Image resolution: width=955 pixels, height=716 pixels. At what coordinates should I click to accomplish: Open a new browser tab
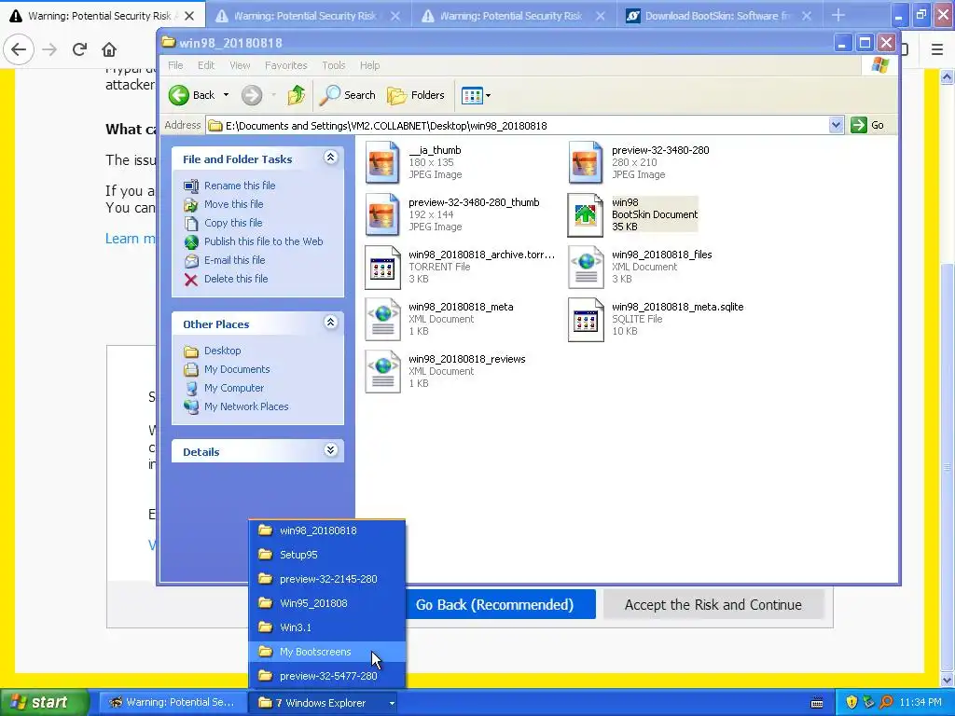[x=838, y=15]
